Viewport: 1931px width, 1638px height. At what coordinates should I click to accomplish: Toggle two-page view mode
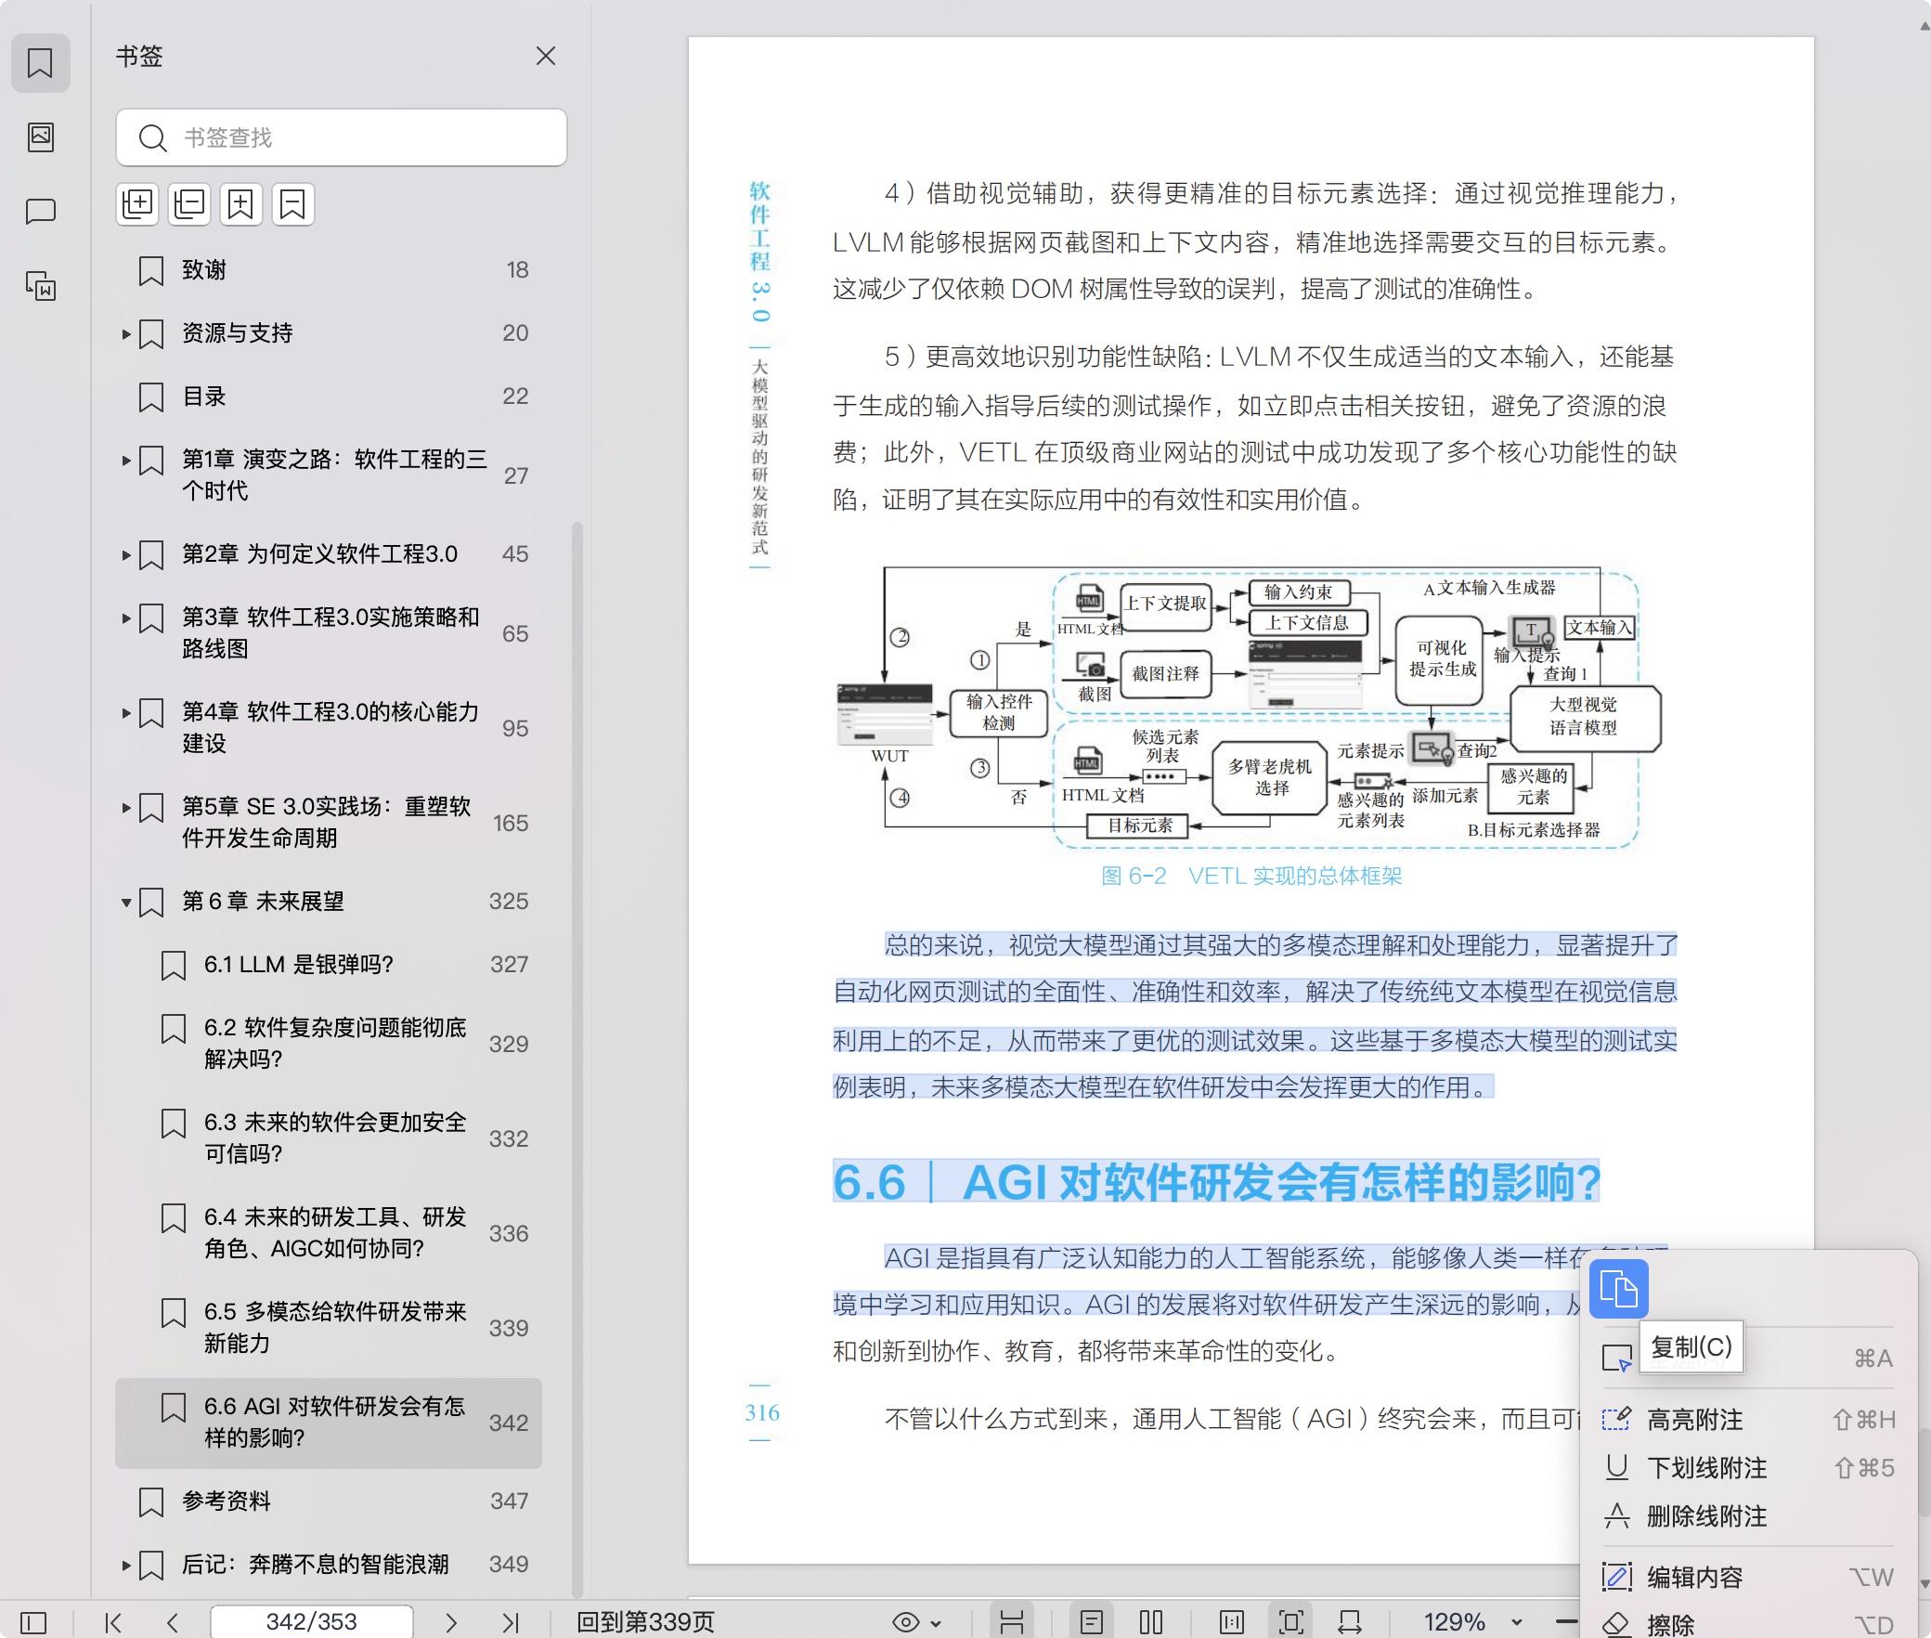[x=1151, y=1622]
